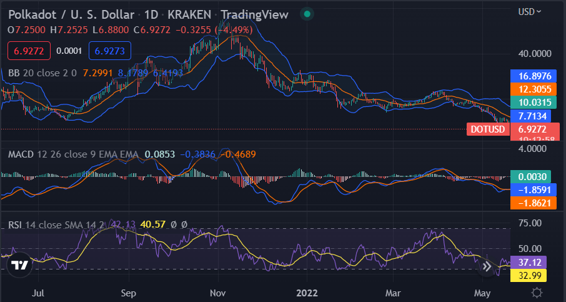Open the TradingView logo button
Screen dimensions: 566x302
click(x=19, y=264)
